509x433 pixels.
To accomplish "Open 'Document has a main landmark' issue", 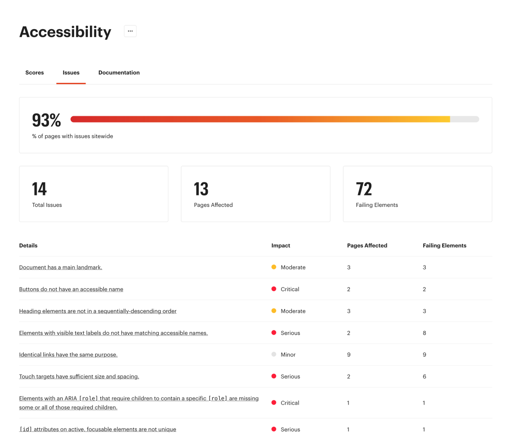I will click(x=61, y=267).
